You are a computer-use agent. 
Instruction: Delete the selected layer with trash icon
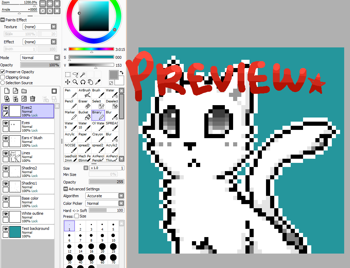pos(33,99)
